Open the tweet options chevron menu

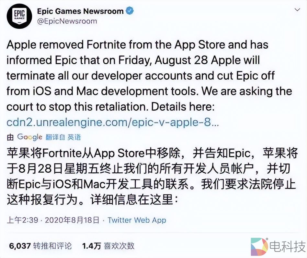[x=297, y=10]
